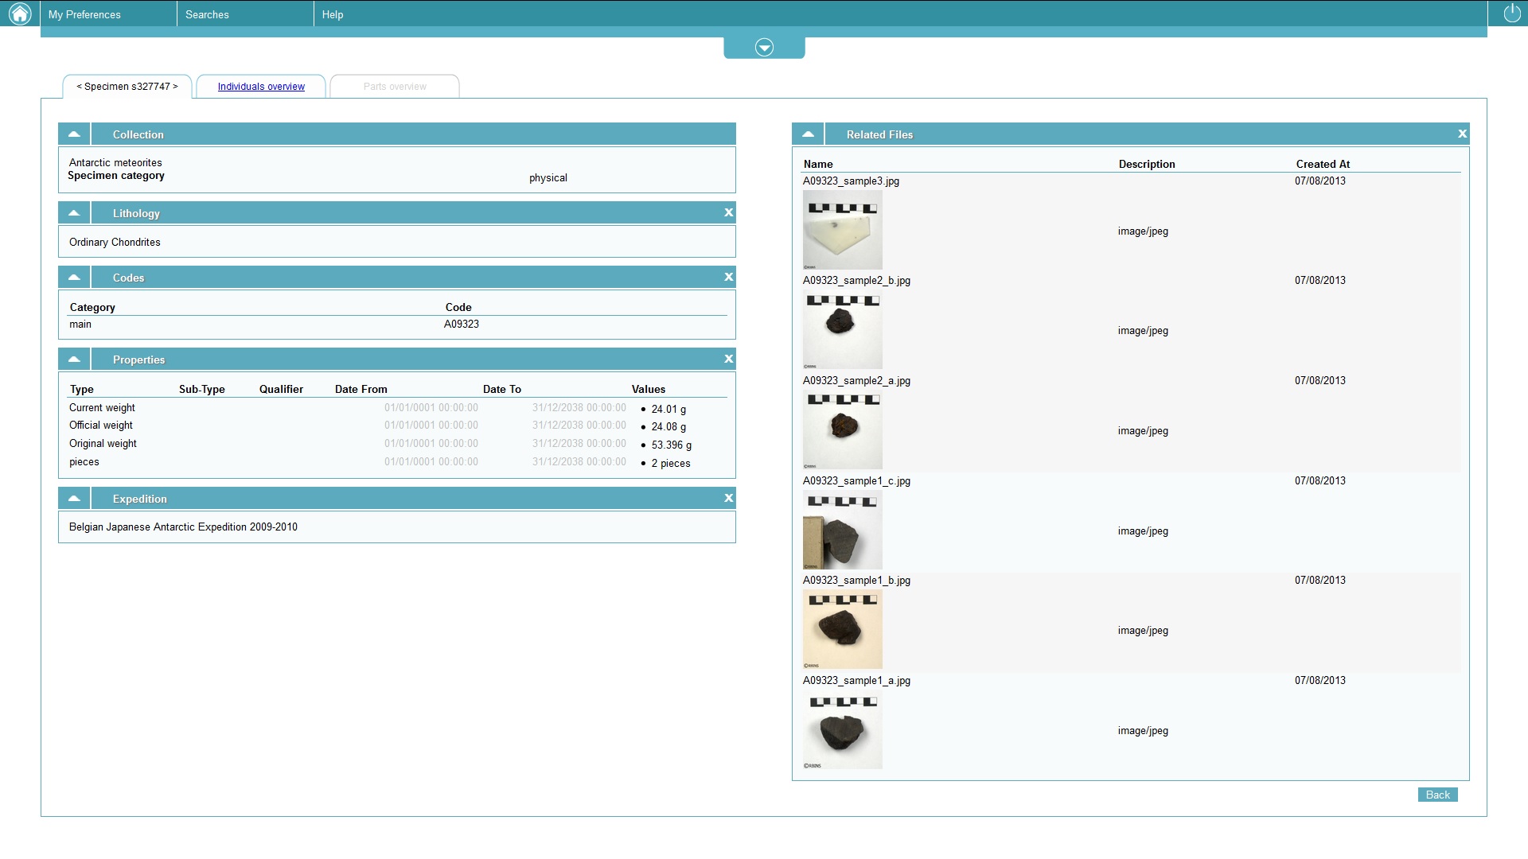Click the home icon
1528x859 pixels.
pos(19,14)
